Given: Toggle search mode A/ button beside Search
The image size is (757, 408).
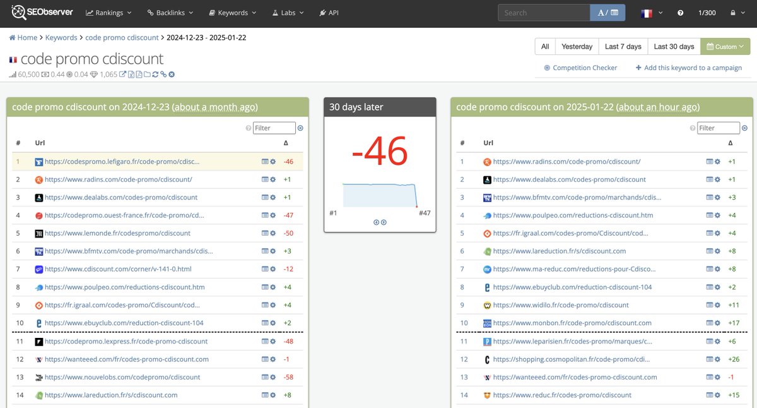Looking at the screenshot, I should click(x=607, y=13).
